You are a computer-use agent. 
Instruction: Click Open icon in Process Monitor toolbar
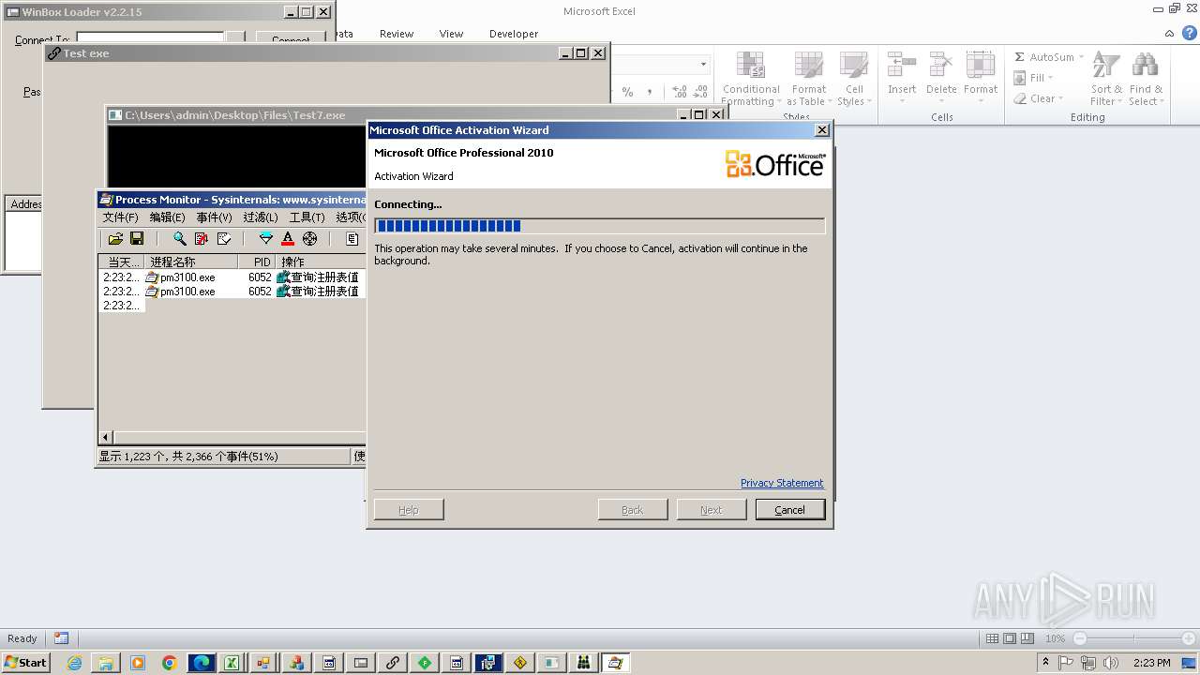click(115, 239)
